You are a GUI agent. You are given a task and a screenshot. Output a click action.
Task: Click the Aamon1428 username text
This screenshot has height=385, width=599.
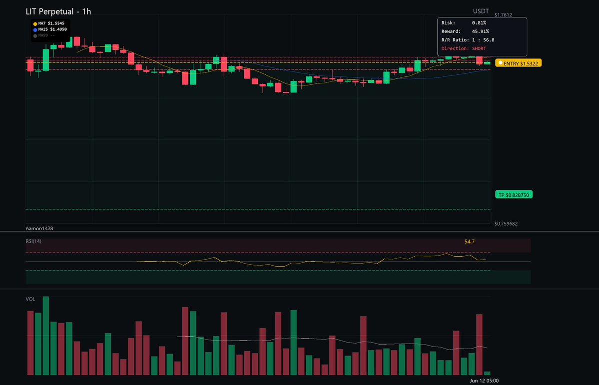39,228
